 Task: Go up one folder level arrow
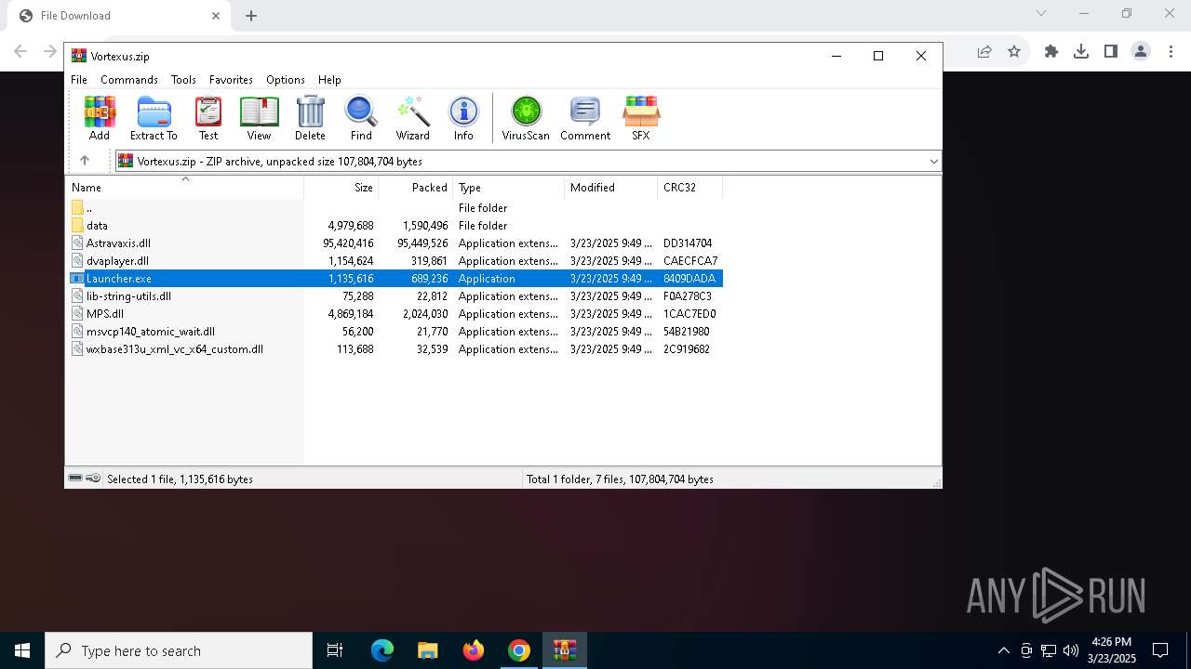85,161
